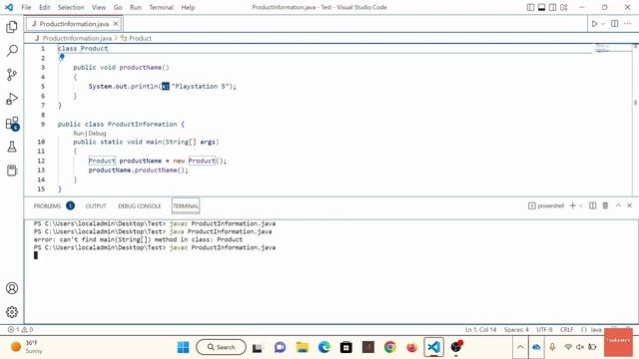Show hidden system tray icons

click(520, 347)
